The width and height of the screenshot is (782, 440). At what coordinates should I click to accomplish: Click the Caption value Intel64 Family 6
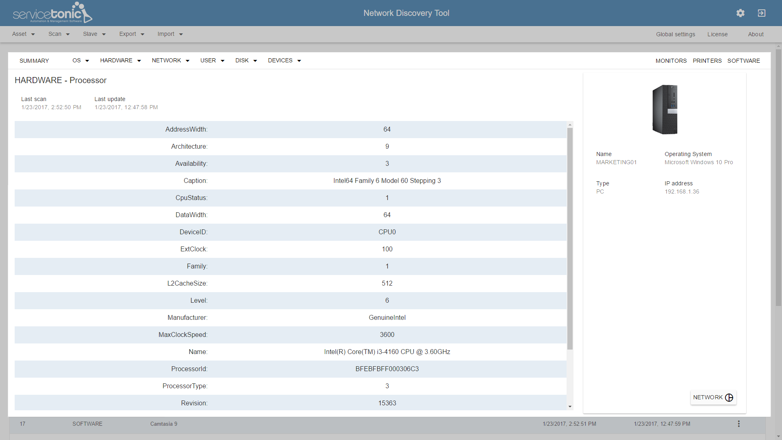(387, 180)
